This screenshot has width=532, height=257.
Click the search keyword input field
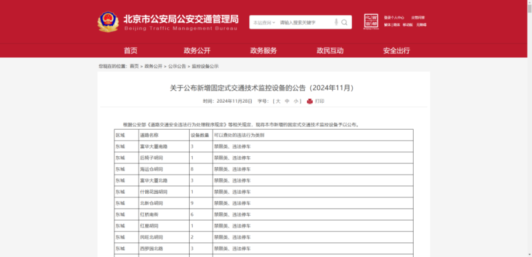[305, 22]
